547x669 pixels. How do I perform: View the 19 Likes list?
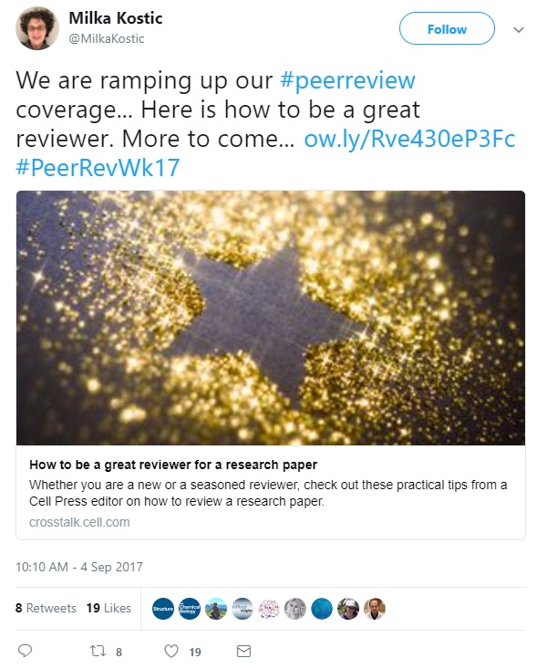tap(108, 608)
